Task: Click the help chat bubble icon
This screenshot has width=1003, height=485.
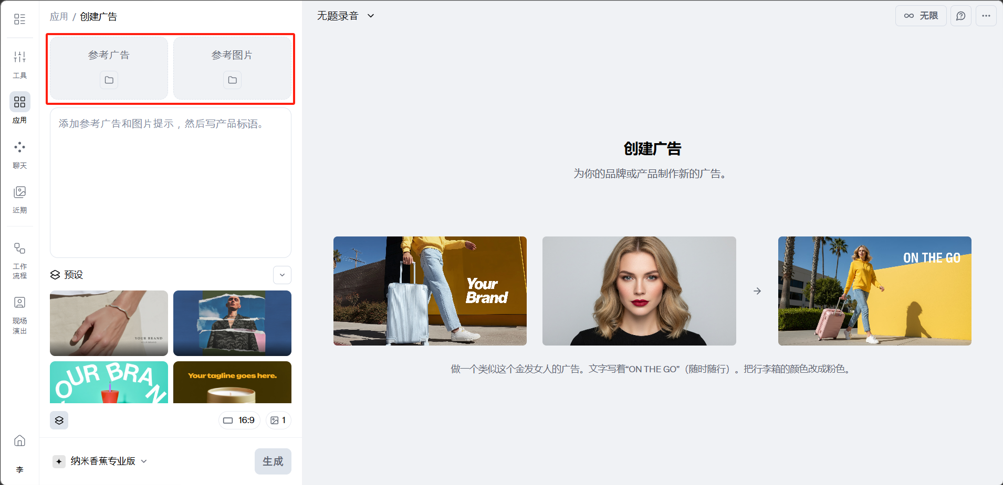Action: coord(960,16)
